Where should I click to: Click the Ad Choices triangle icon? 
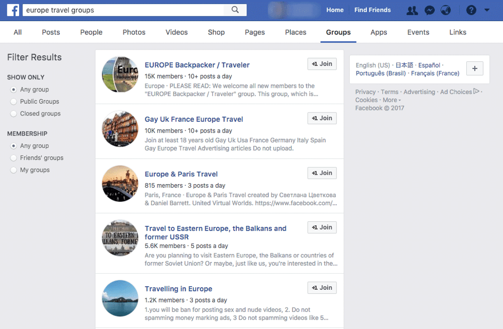tap(476, 92)
